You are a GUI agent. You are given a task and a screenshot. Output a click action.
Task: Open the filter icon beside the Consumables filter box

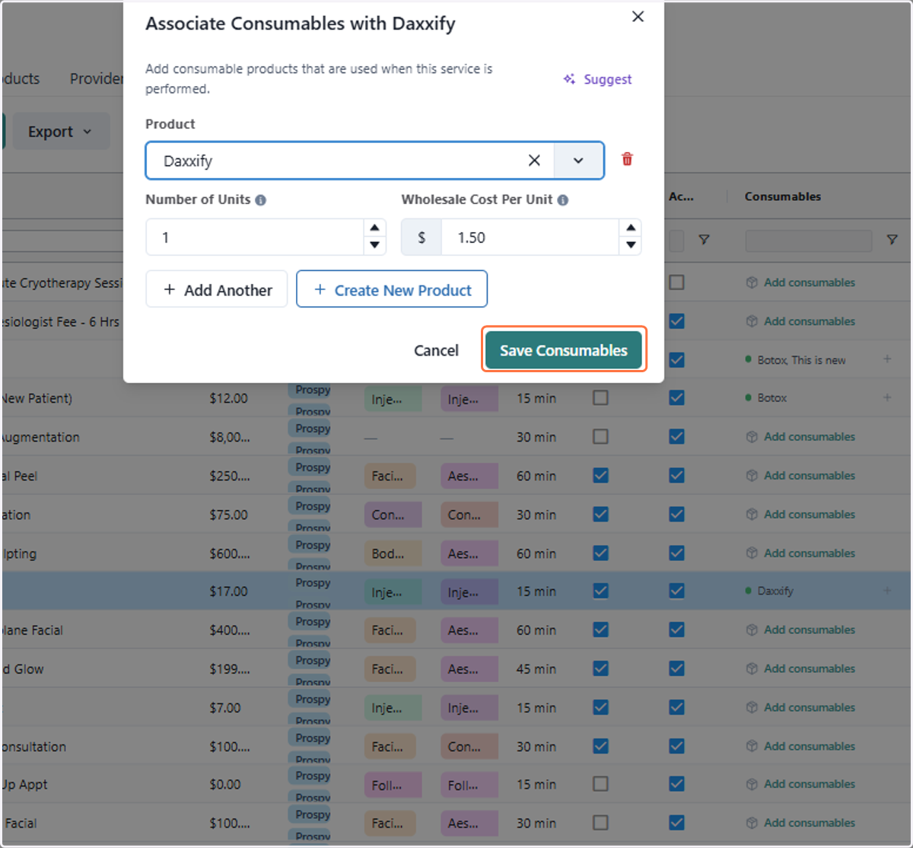click(x=892, y=240)
